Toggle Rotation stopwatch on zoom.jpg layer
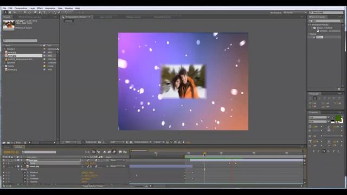This screenshot has height=195, width=347. point(25,179)
